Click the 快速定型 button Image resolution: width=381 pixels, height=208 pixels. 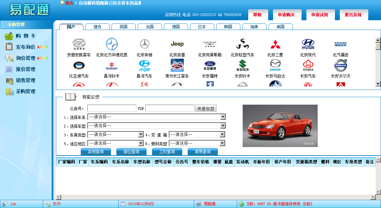206,109
